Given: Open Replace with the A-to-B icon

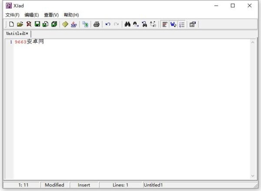Looking at the screenshot, I should (153, 24).
